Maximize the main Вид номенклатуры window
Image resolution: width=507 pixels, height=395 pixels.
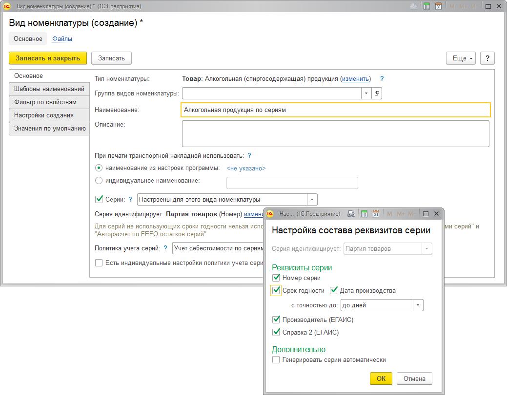[488, 6]
